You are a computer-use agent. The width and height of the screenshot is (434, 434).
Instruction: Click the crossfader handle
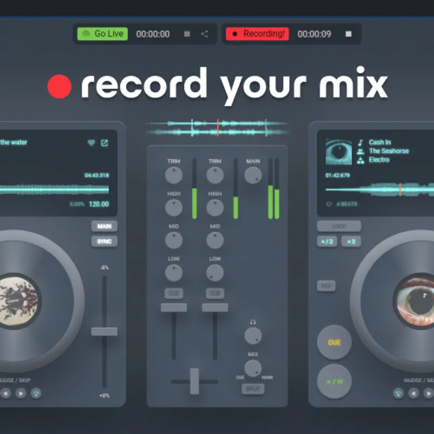[x=194, y=381]
